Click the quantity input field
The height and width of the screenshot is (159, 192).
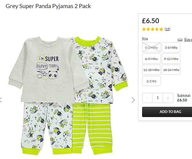(x=158, y=98)
